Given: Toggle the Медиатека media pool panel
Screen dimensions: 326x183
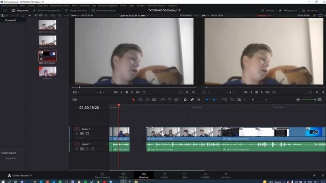Looking at the screenshot, I should point(20,10).
